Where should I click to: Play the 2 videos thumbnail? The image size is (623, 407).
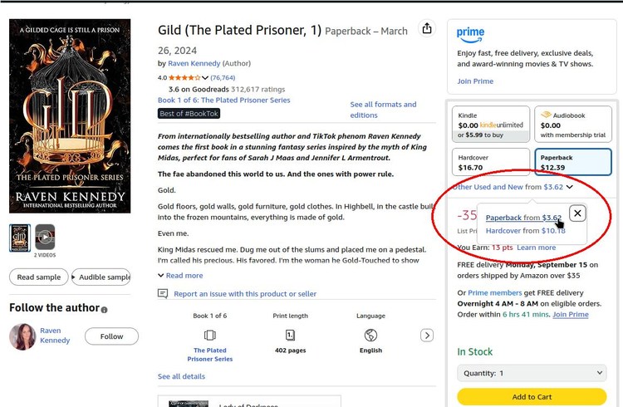click(x=45, y=238)
